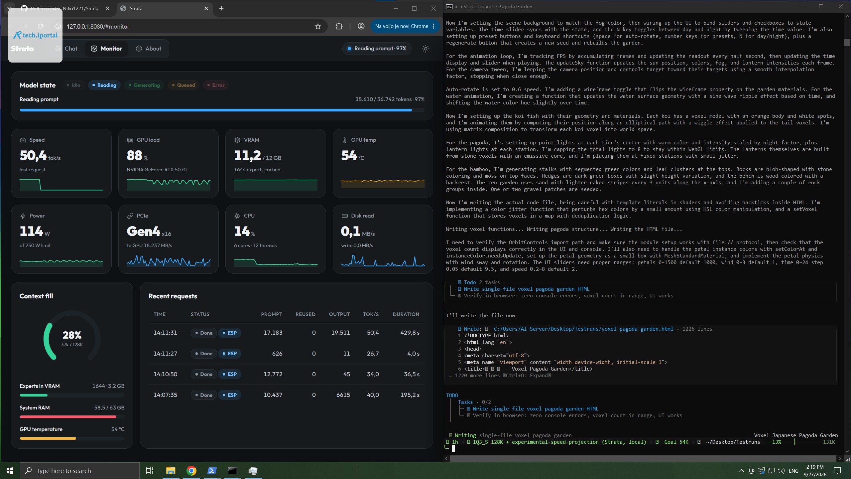Screen dimensions: 851x479
Task: Expand the 1220 more lines in terminal
Action: click(500, 376)
